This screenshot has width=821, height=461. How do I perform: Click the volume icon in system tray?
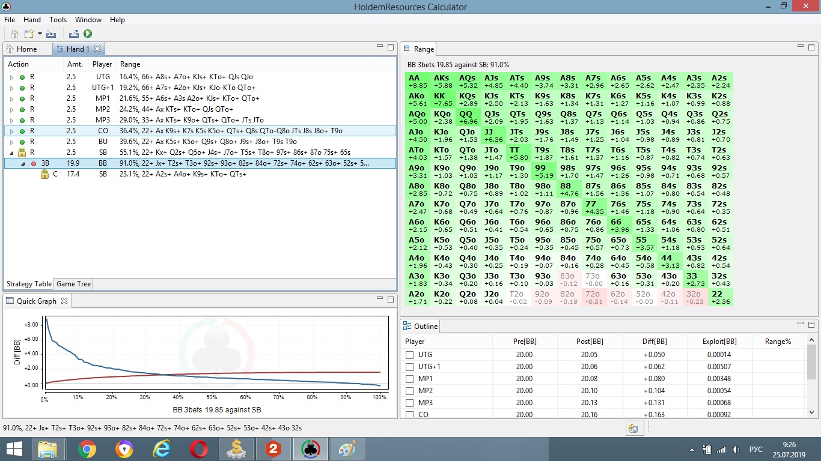[736, 449]
